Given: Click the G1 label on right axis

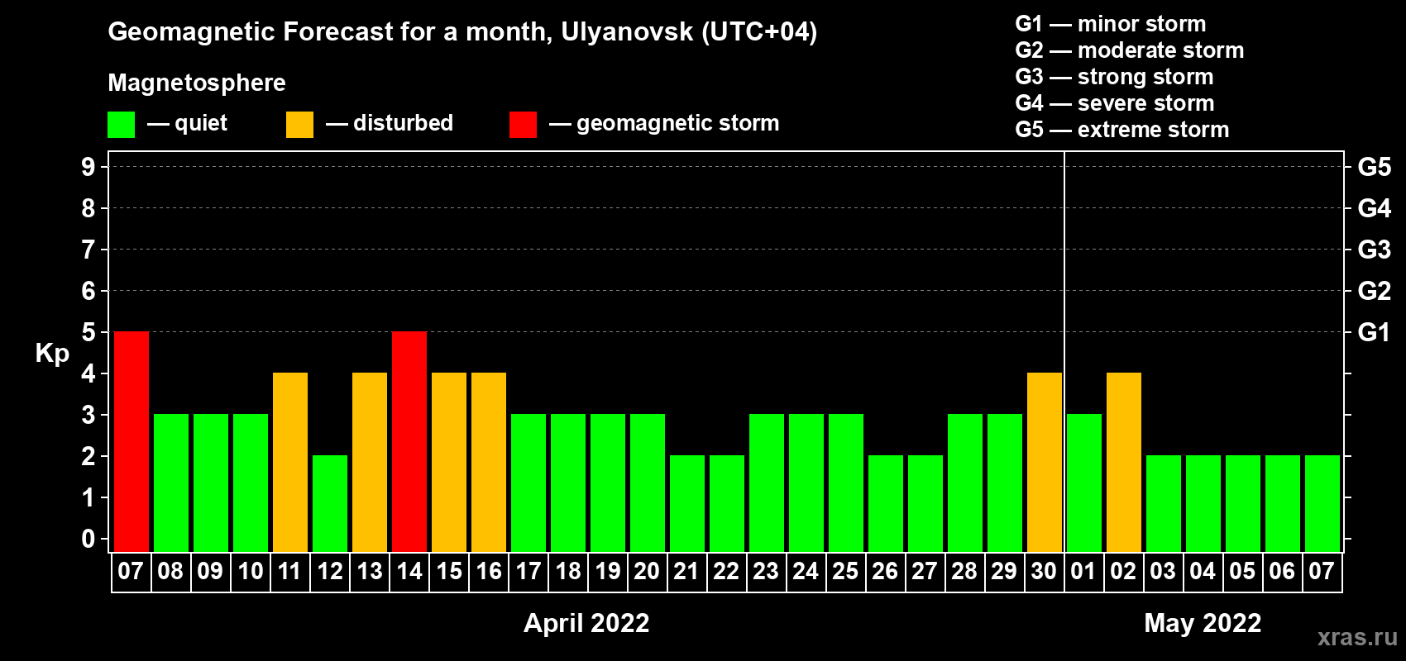Looking at the screenshot, I should tap(1374, 332).
